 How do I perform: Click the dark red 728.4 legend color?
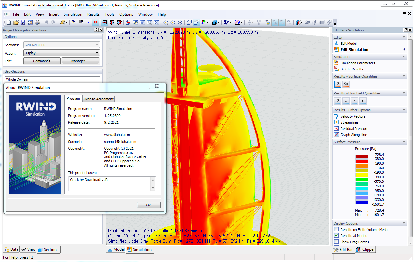point(362,156)
